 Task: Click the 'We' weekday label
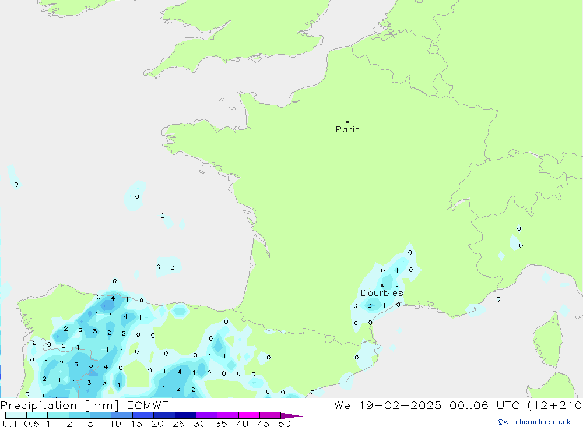click(x=342, y=405)
